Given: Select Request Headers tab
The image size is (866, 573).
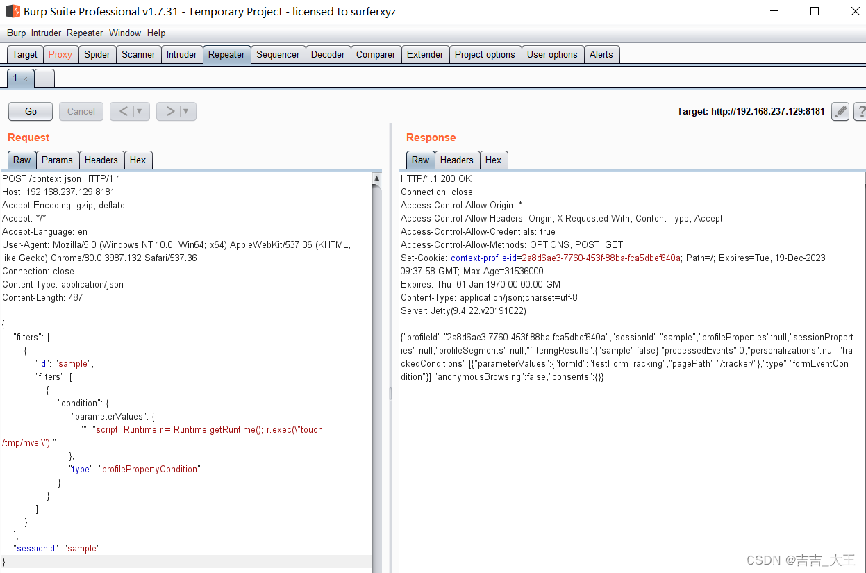Looking at the screenshot, I should [101, 160].
